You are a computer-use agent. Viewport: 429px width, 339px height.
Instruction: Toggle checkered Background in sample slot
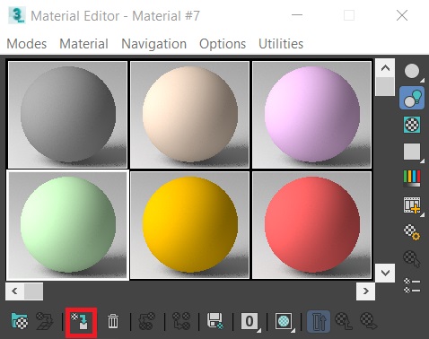click(x=412, y=125)
